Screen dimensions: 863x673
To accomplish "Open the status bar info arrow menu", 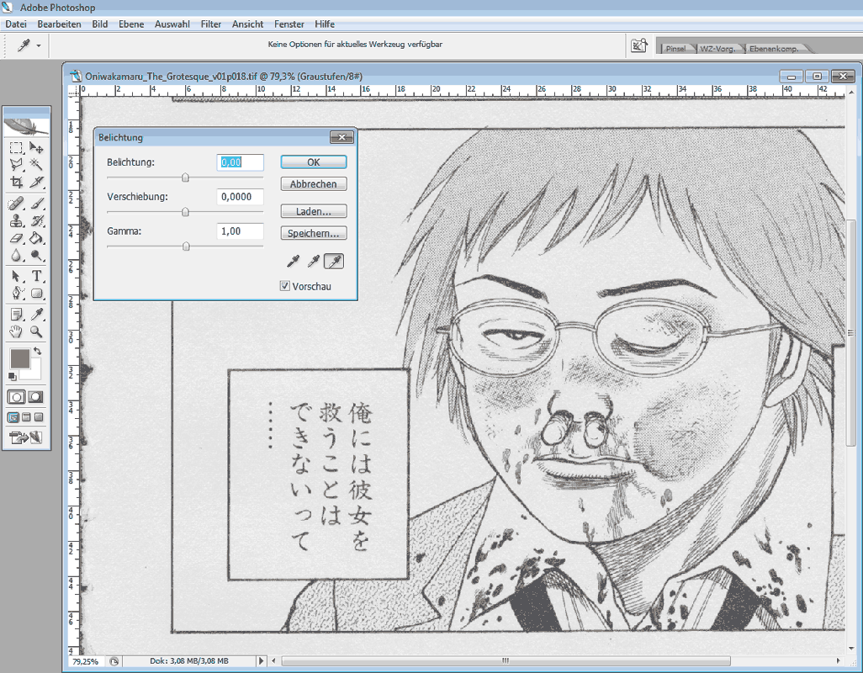I will point(262,661).
